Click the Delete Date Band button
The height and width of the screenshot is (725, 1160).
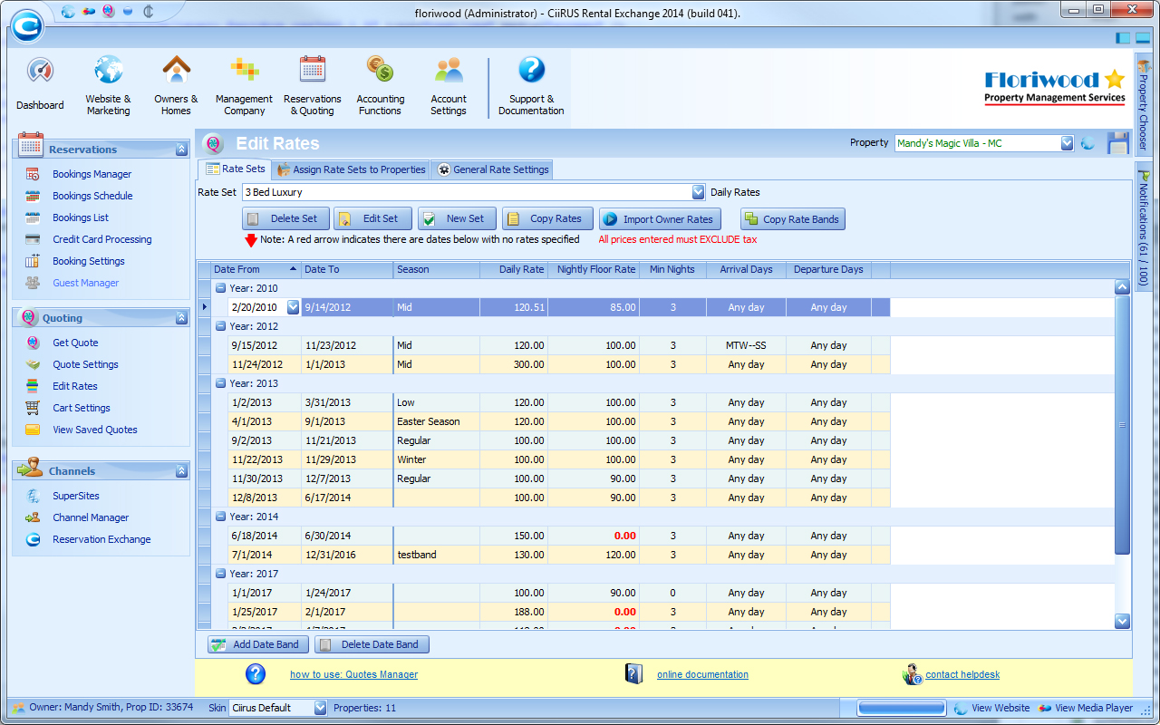pos(372,644)
